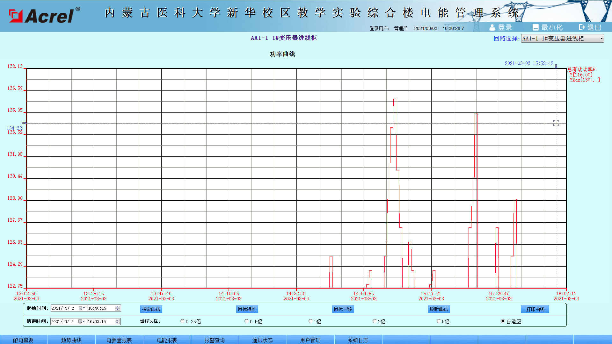Image resolution: width=612 pixels, height=344 pixels.
Task: Click the blue Y-axis value marker arrow
Action: point(24,123)
